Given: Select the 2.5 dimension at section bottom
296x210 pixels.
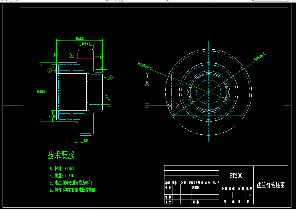Looking at the screenshot, I should (86, 140).
